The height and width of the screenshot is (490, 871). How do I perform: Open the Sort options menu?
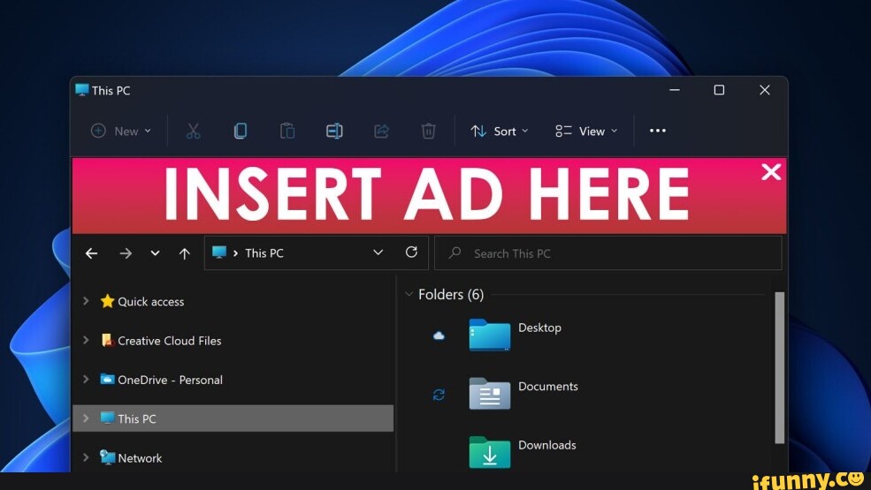coord(500,132)
